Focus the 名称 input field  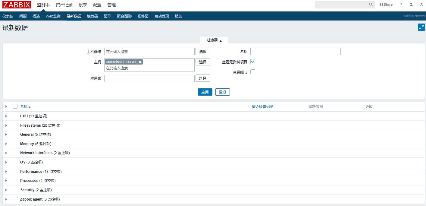tap(296, 52)
